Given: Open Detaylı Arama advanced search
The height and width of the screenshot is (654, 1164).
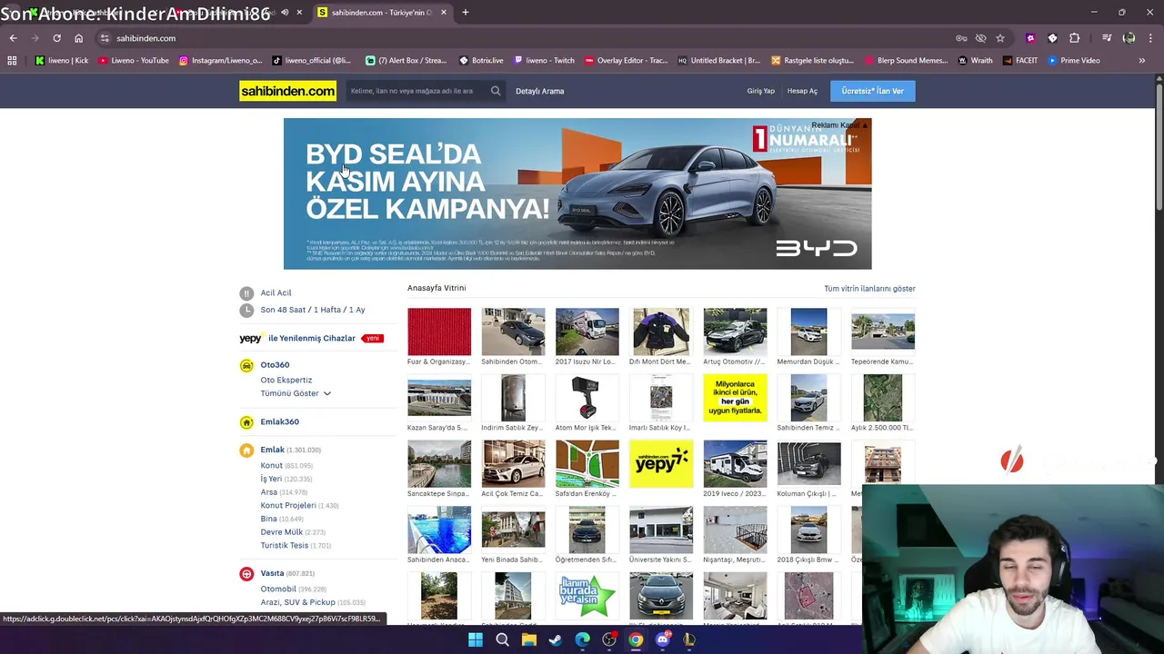Looking at the screenshot, I should click(540, 91).
